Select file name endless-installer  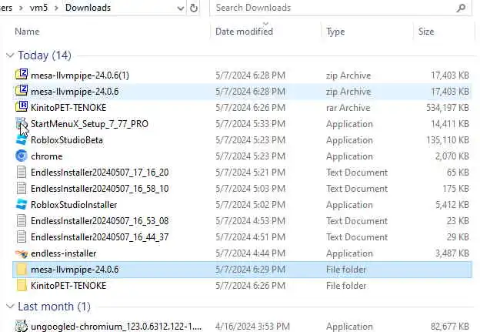(64, 253)
